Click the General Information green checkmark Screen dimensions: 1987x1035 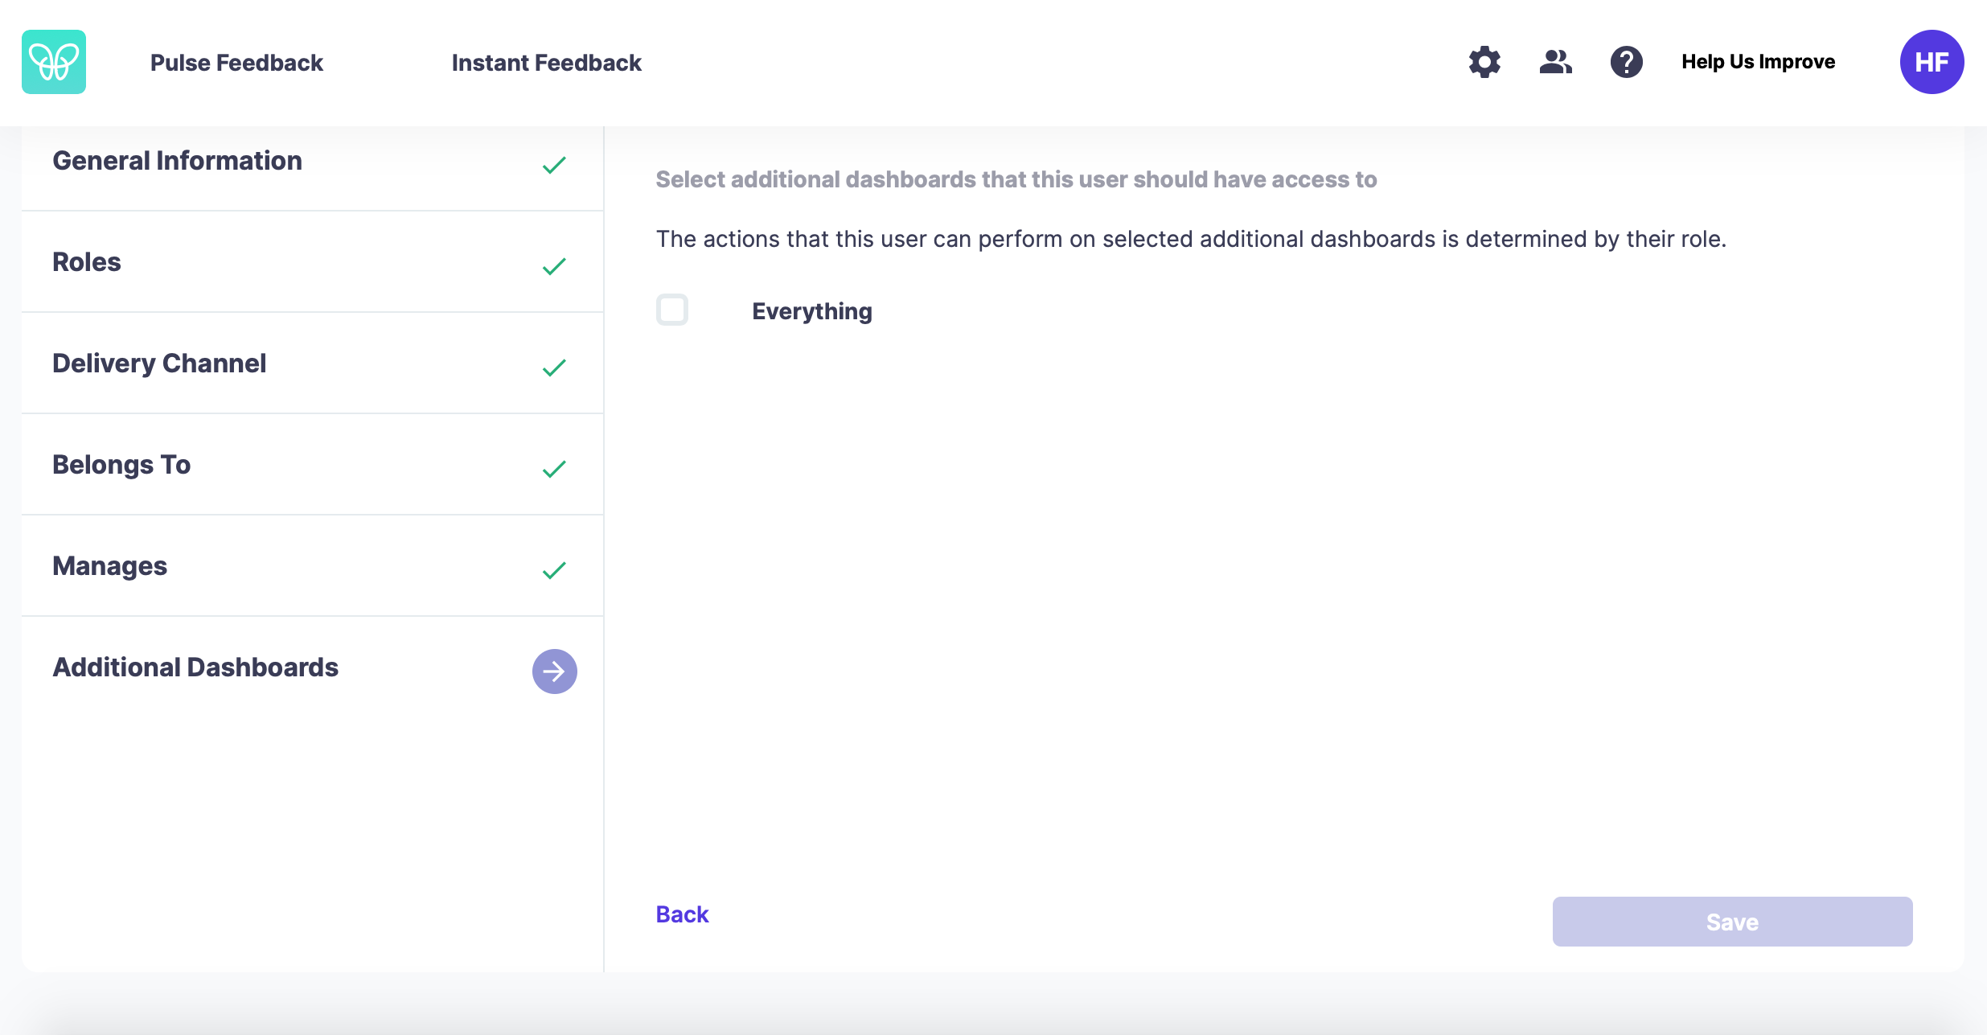(x=554, y=166)
